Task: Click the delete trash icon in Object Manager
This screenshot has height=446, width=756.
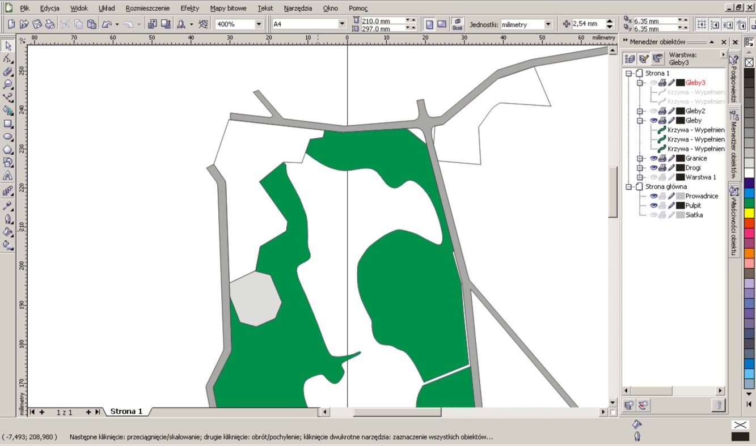Action: click(718, 405)
